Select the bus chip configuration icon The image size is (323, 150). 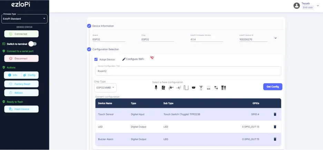tap(208, 88)
